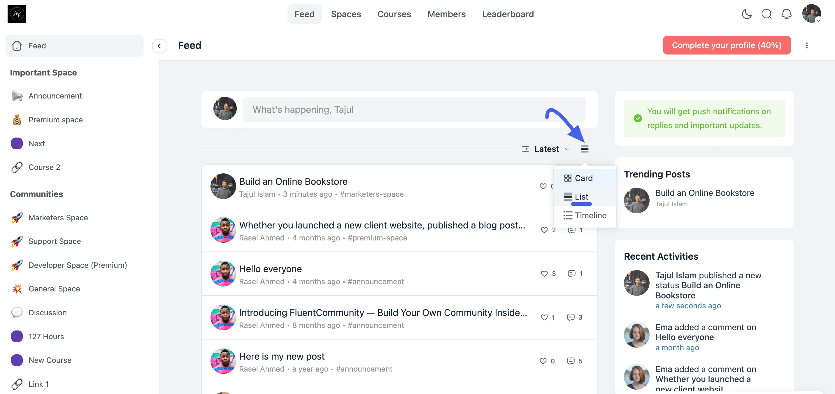Image resolution: width=835 pixels, height=394 pixels.
Task: Open the Discussion speech bubble icon
Action: pyautogui.click(x=17, y=312)
